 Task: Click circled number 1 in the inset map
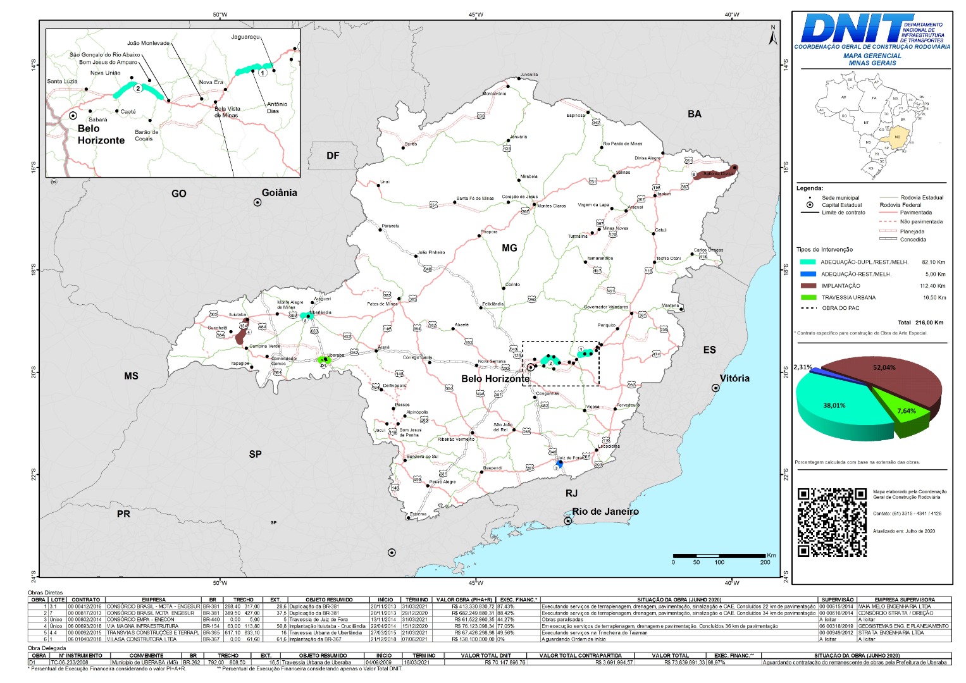click(263, 73)
